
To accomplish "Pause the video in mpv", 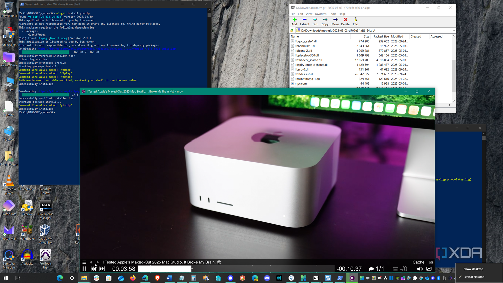I will point(84,269).
